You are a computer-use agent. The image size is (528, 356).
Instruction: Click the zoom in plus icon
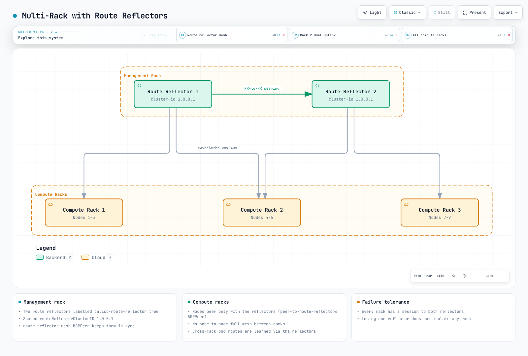click(503, 276)
